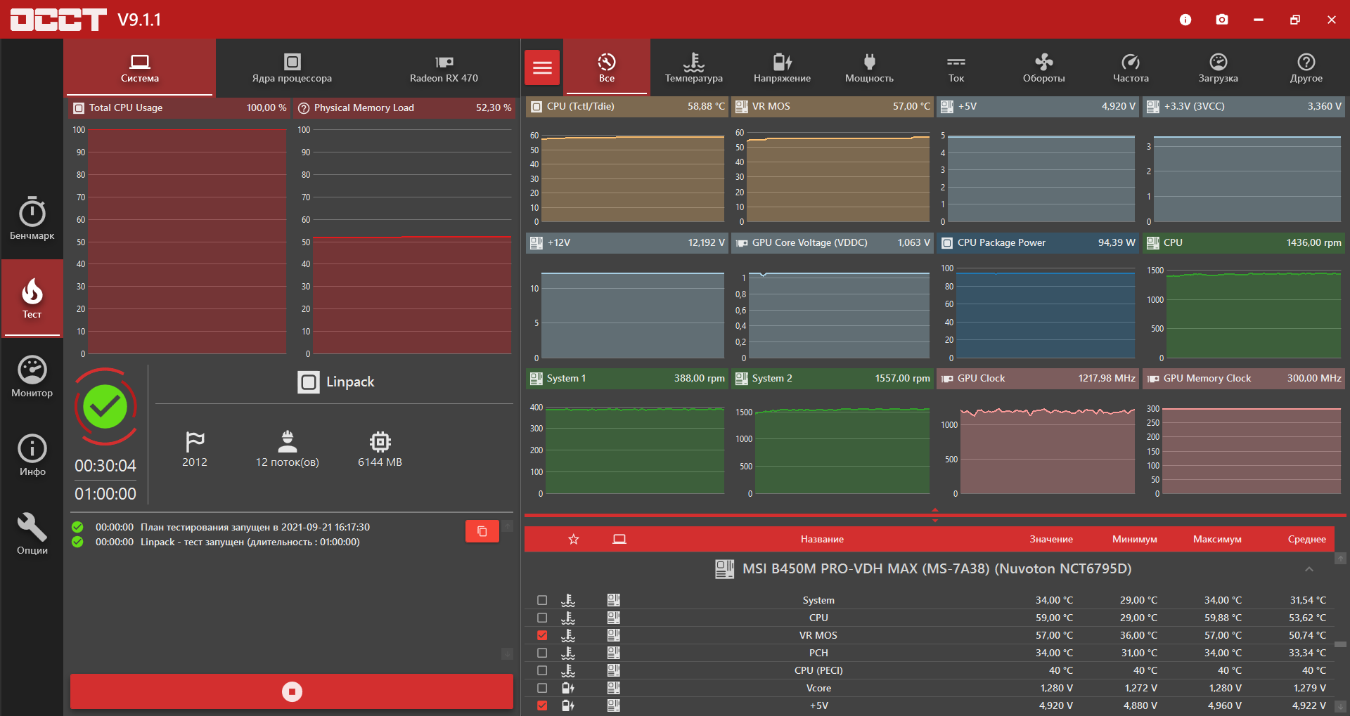The width and height of the screenshot is (1350, 716).
Task: Click the sensor table scroll-down arrow
Action: pyautogui.click(x=1341, y=706)
